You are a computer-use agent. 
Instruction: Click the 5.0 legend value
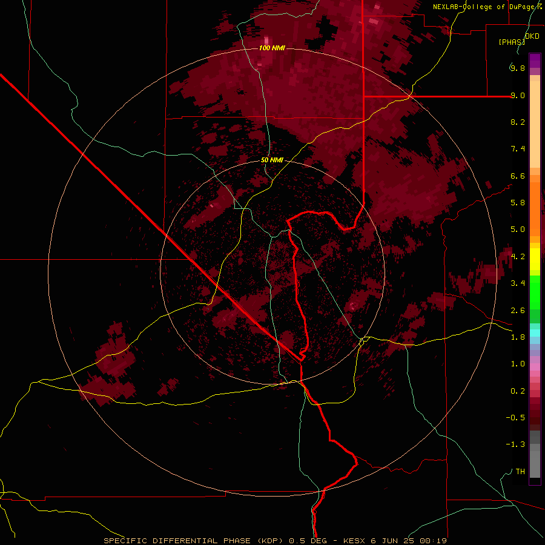[x=518, y=230]
